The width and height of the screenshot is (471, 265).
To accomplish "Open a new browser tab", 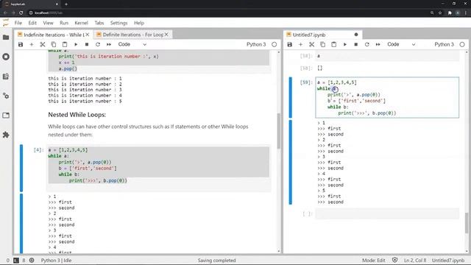I will click(66, 4).
